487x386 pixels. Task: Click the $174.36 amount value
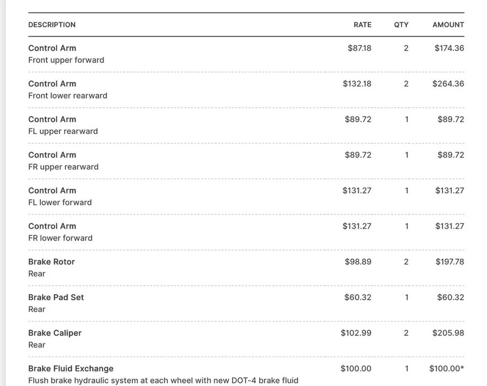[x=449, y=48]
